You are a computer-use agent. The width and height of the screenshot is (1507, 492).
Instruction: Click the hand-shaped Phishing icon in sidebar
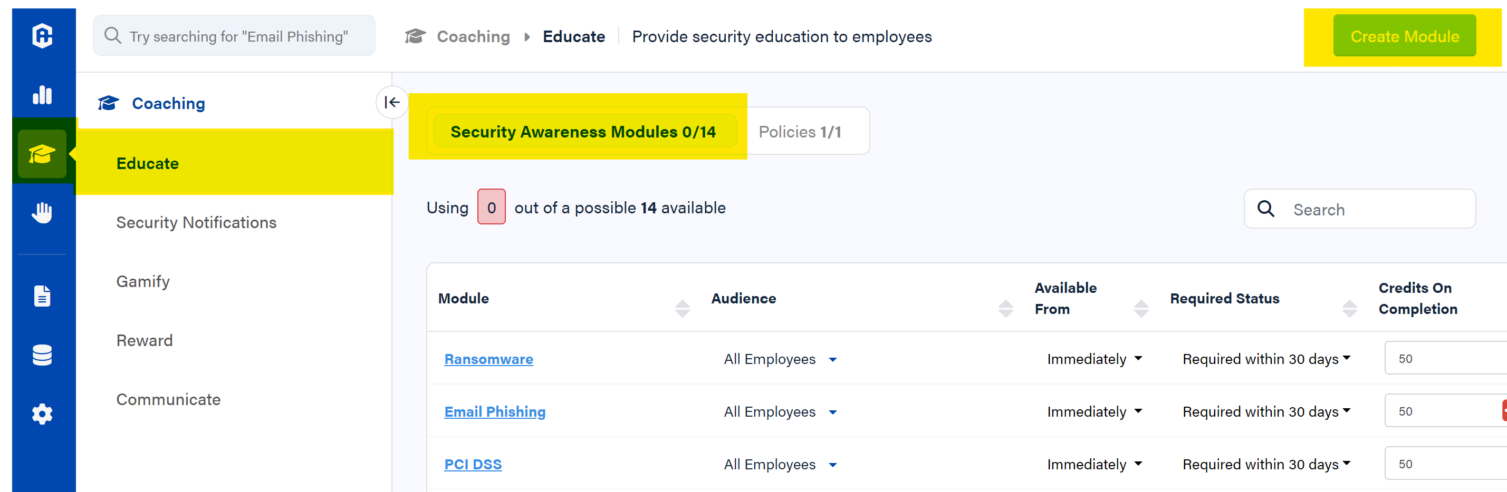(x=43, y=212)
